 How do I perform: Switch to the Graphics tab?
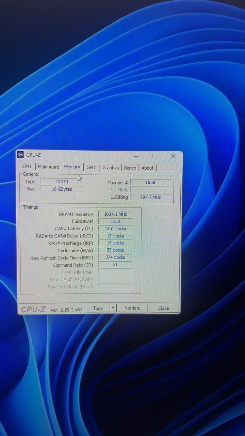(x=111, y=168)
